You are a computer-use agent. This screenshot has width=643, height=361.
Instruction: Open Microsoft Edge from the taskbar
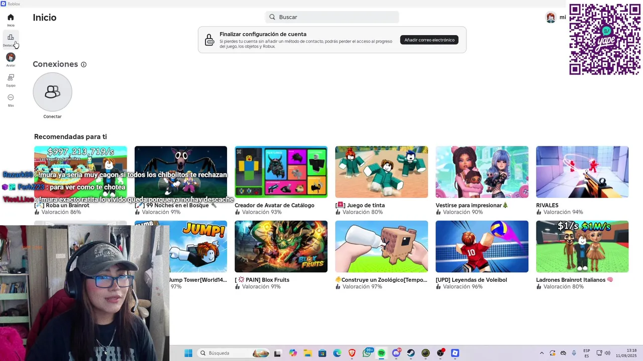coord(337,353)
